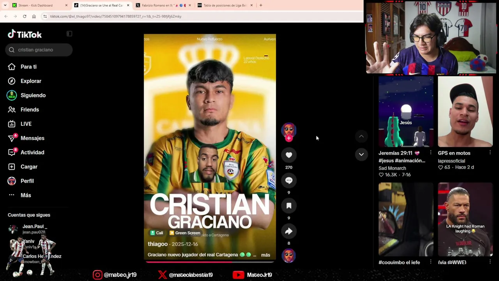Screen dimensions: 499x281
Task: Close the Fabrizio Romano X tab
Action: (189, 5)
